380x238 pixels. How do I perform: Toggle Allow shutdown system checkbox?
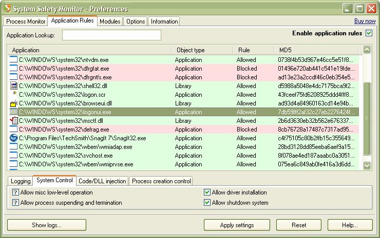pyautogui.click(x=207, y=203)
